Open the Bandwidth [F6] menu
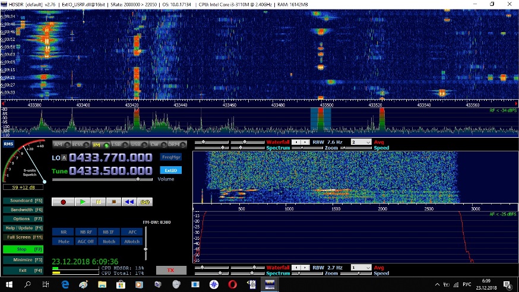This screenshot has height=292, width=519. pyautogui.click(x=23, y=210)
